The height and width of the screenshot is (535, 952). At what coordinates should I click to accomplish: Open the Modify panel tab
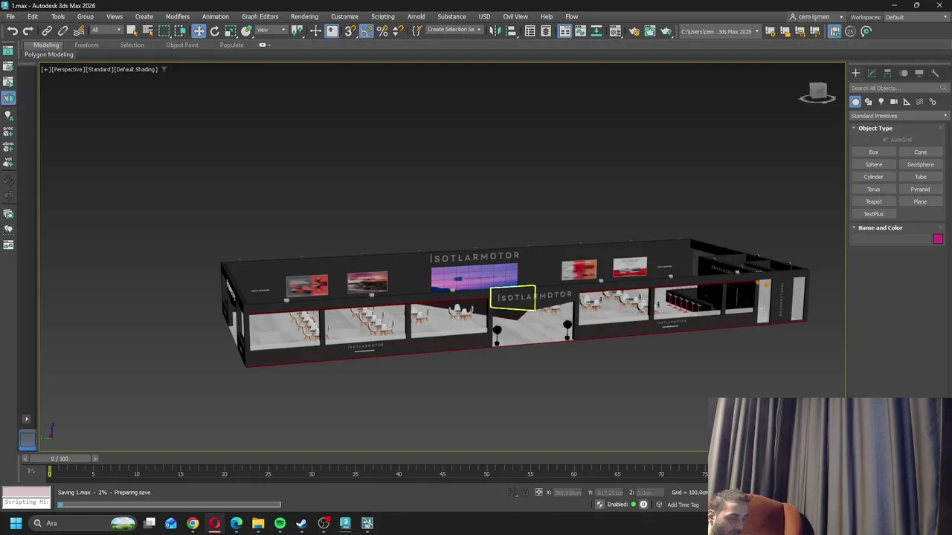point(872,73)
